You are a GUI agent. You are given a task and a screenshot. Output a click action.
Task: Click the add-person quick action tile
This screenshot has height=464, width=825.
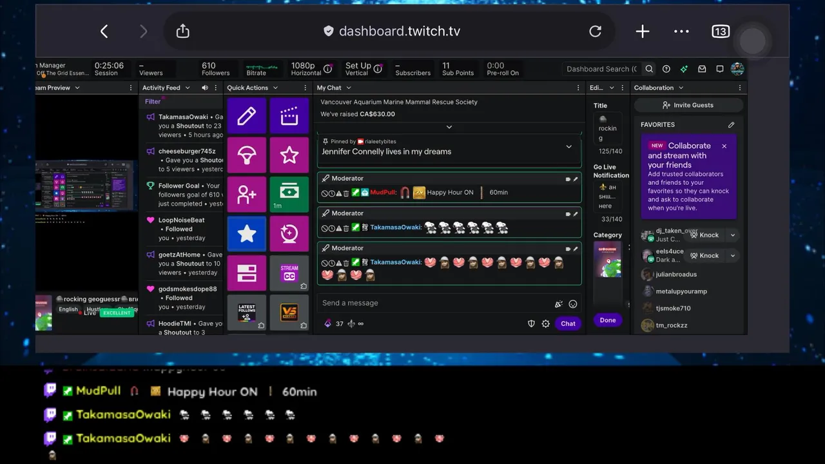pos(247,195)
